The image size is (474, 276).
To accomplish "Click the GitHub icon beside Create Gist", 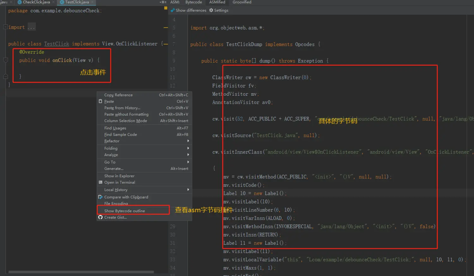I will click(x=100, y=217).
